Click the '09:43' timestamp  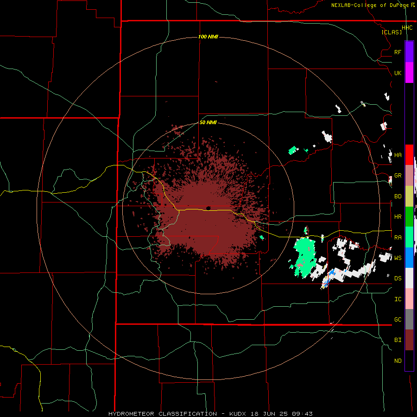[302, 414]
